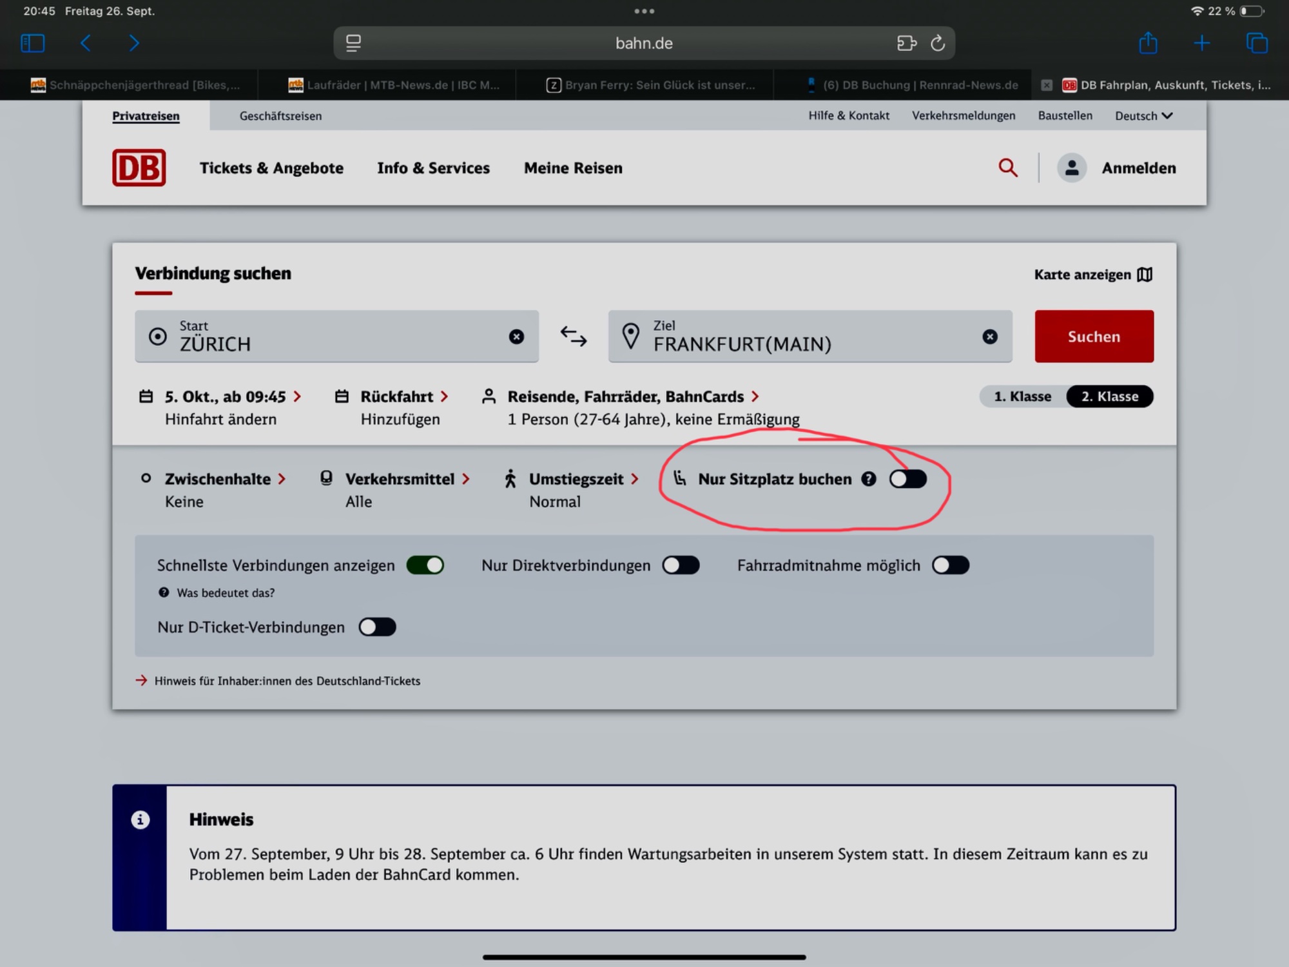Clear the FRANKFURT(MAIN) destination field
The image size is (1289, 967).
click(x=990, y=337)
